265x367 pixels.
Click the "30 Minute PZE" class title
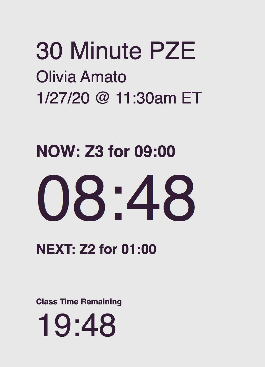(x=116, y=51)
